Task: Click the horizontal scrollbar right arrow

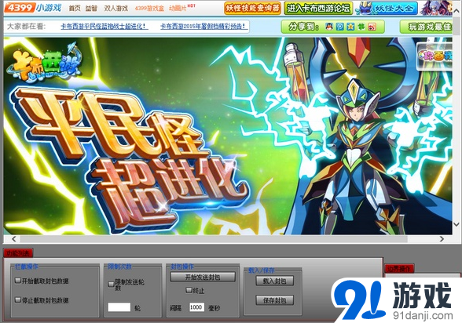Action: [x=442, y=239]
